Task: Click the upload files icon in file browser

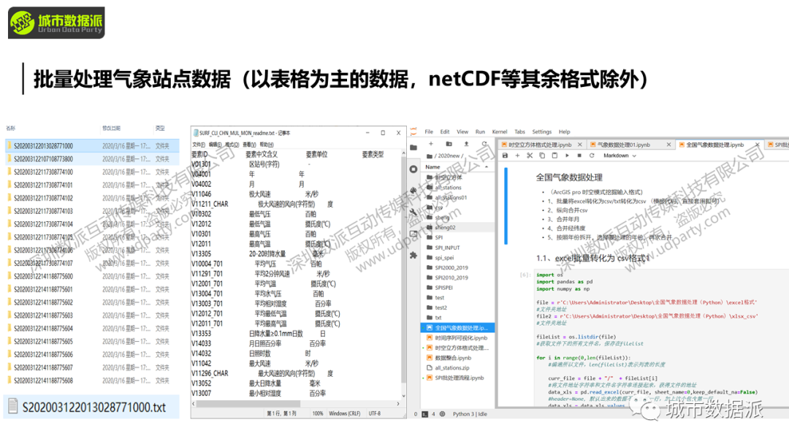Action: pos(466,144)
